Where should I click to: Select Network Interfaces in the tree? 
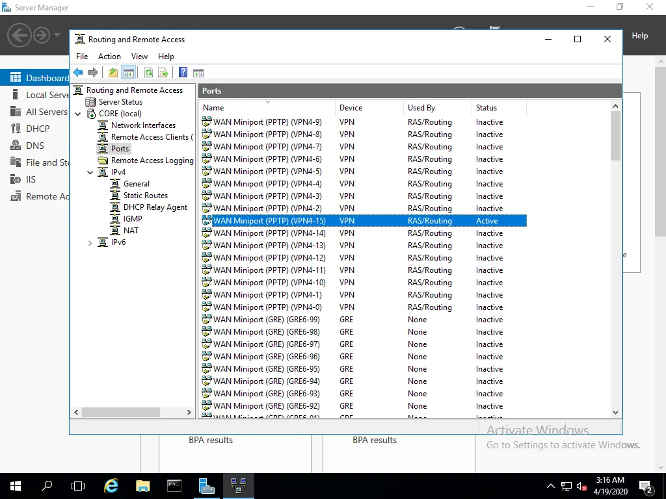pos(143,125)
